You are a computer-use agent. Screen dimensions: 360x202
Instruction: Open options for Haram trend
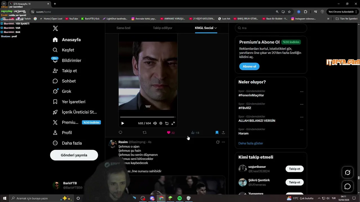tap(301, 130)
